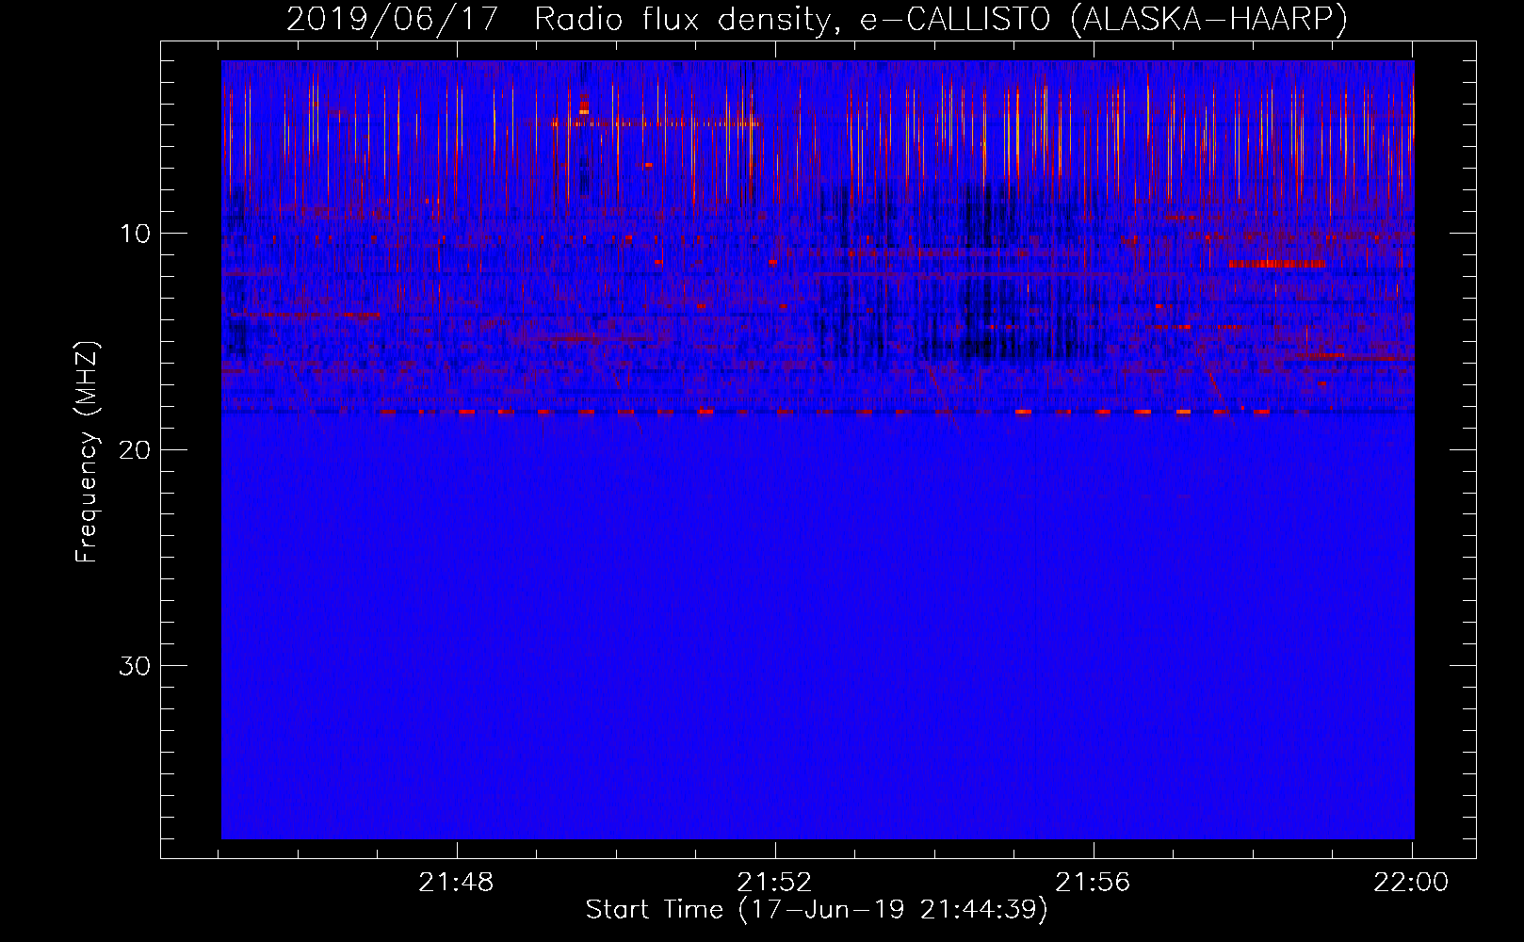The image size is (1524, 942).
Task: Click the date 2019/06/17 in the title
Action: pyautogui.click(x=392, y=19)
